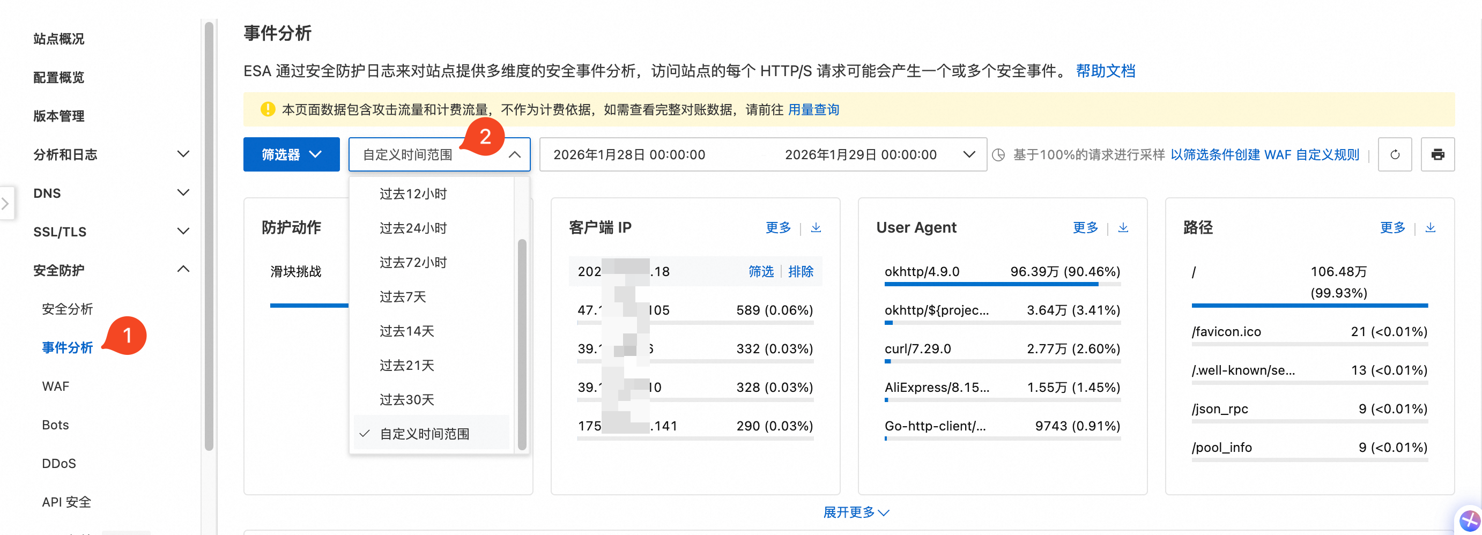Open the WAF sidebar item

[x=56, y=386]
